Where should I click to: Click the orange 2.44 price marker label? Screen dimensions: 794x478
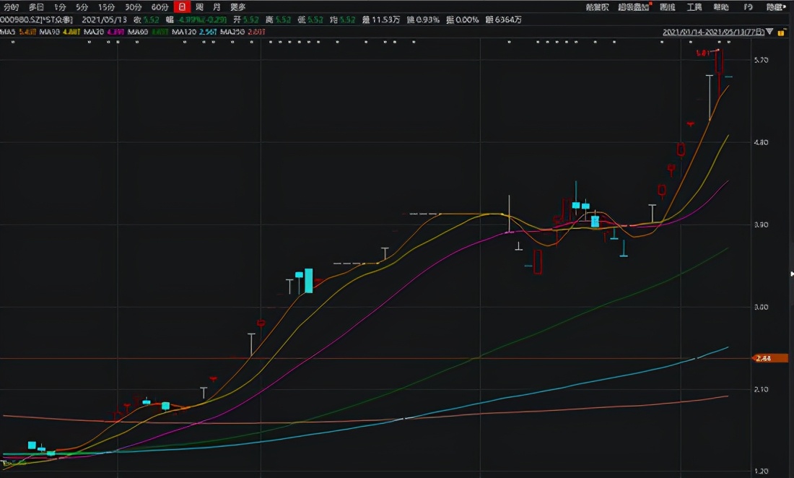[771, 358]
